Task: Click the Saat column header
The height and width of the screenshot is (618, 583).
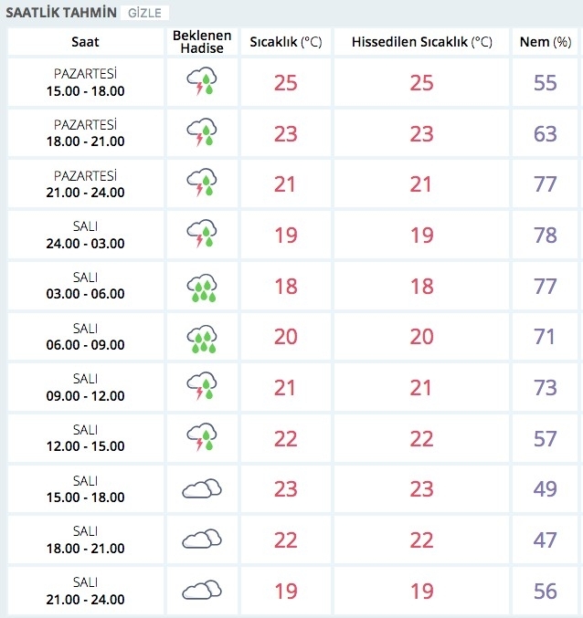Action: [85, 42]
